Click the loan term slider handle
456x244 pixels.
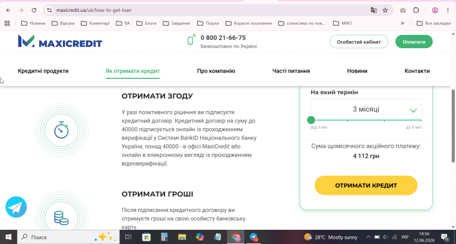(311, 120)
